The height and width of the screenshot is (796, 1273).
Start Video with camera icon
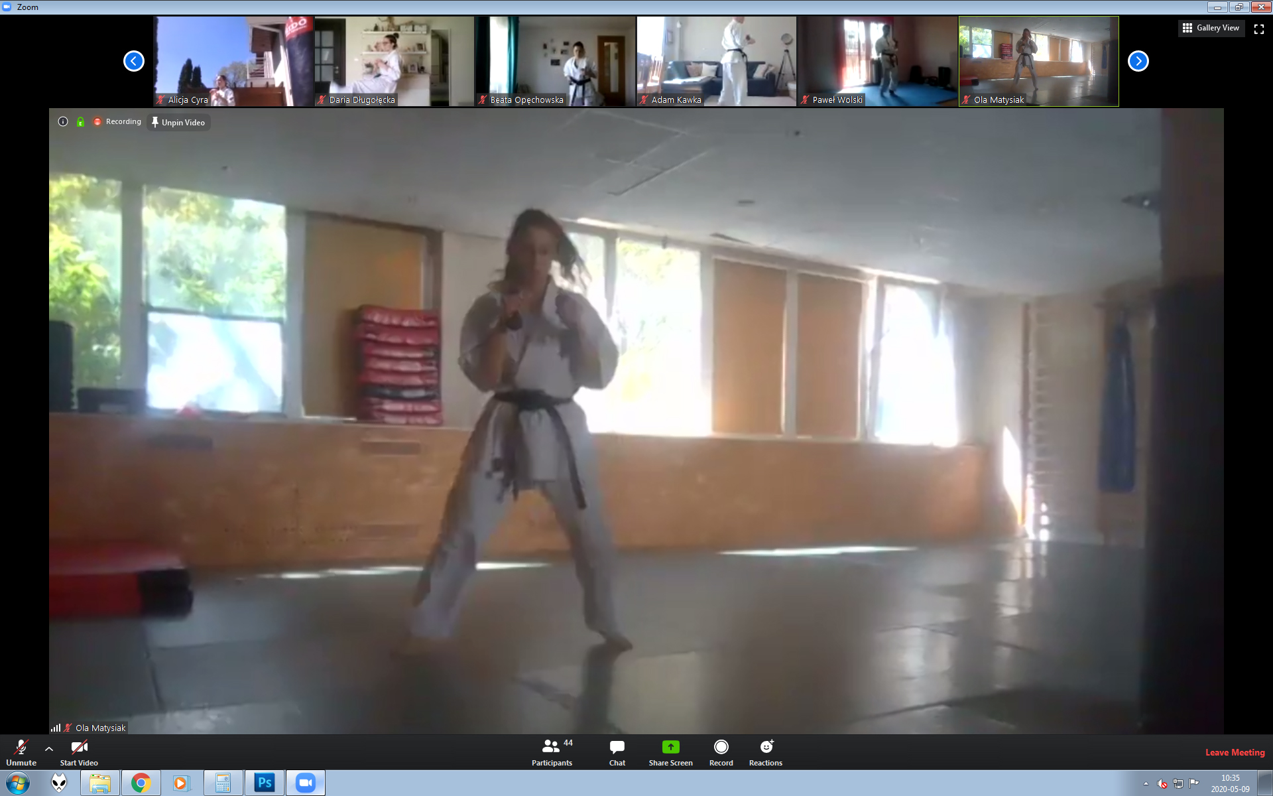(x=79, y=753)
